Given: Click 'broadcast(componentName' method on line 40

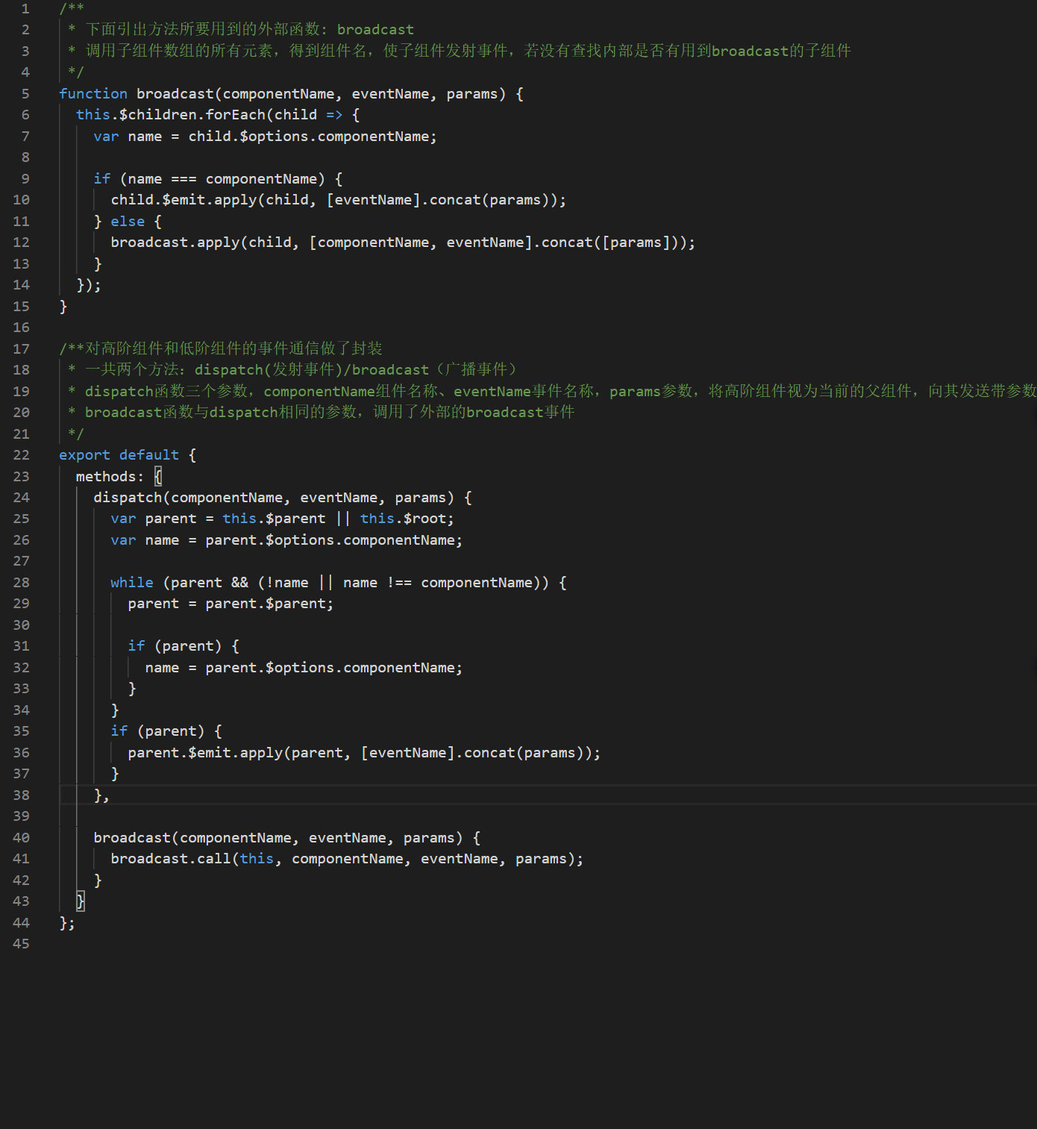Looking at the screenshot, I should (192, 837).
